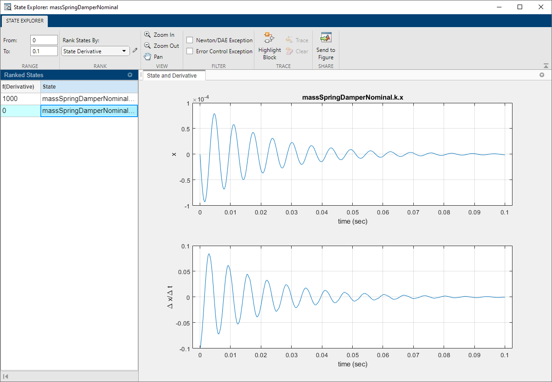The height and width of the screenshot is (382, 552).
Task: Sort by f(Derivative) column header
Action: 20,86
